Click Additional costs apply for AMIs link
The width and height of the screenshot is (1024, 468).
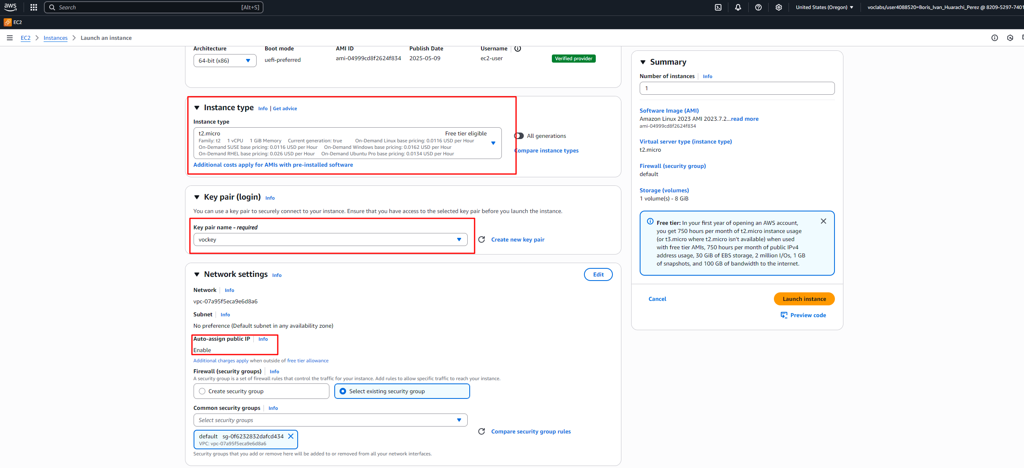pyautogui.click(x=273, y=165)
